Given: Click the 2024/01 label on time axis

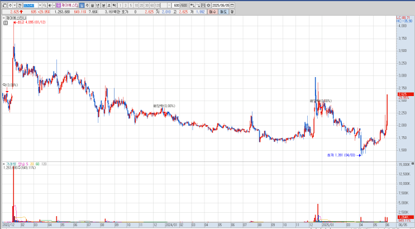Looking at the screenshot, I should [171, 225].
